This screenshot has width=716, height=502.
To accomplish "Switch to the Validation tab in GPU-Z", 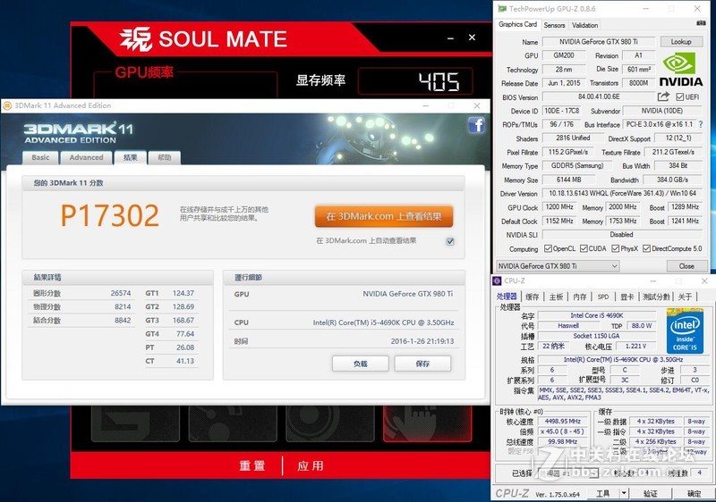I will pyautogui.click(x=585, y=26).
